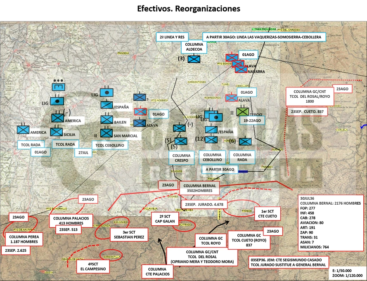
Task: Click the '23AGO' label above COLUMNA PALACIOS
Action: (x=88, y=199)
